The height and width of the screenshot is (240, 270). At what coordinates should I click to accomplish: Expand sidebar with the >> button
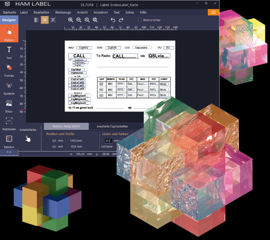point(9,152)
